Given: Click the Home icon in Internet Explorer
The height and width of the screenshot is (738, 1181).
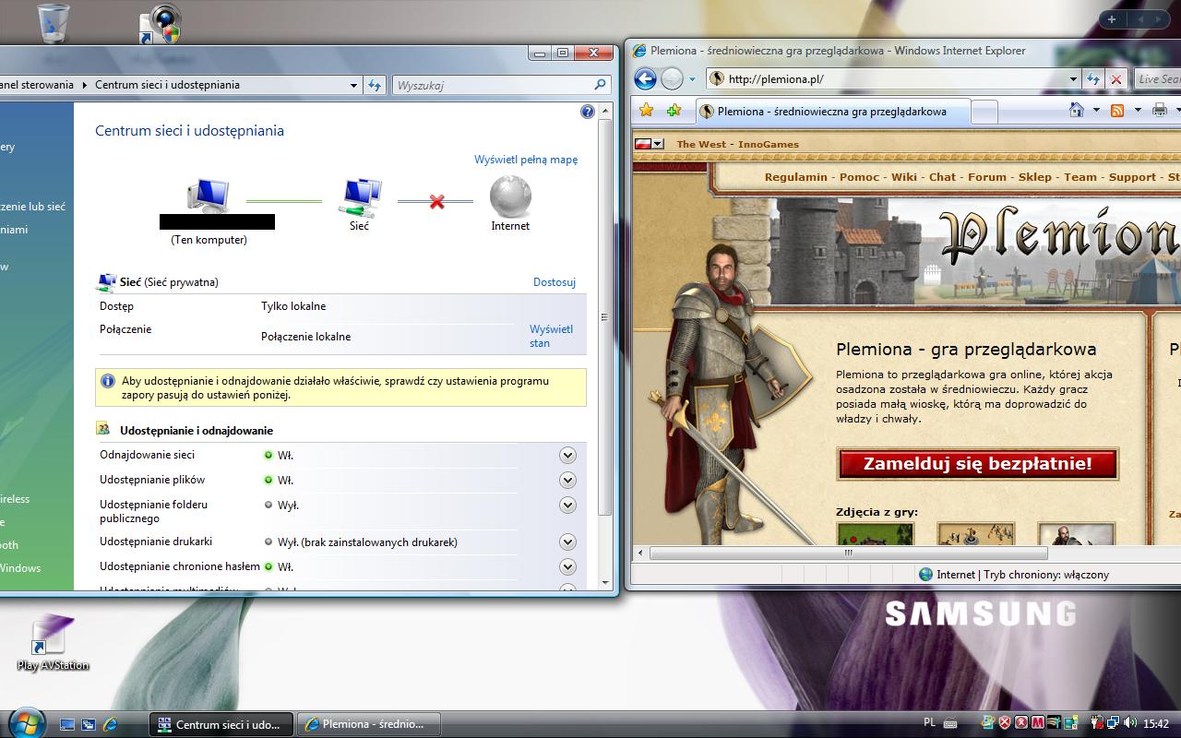Looking at the screenshot, I should (x=1076, y=111).
